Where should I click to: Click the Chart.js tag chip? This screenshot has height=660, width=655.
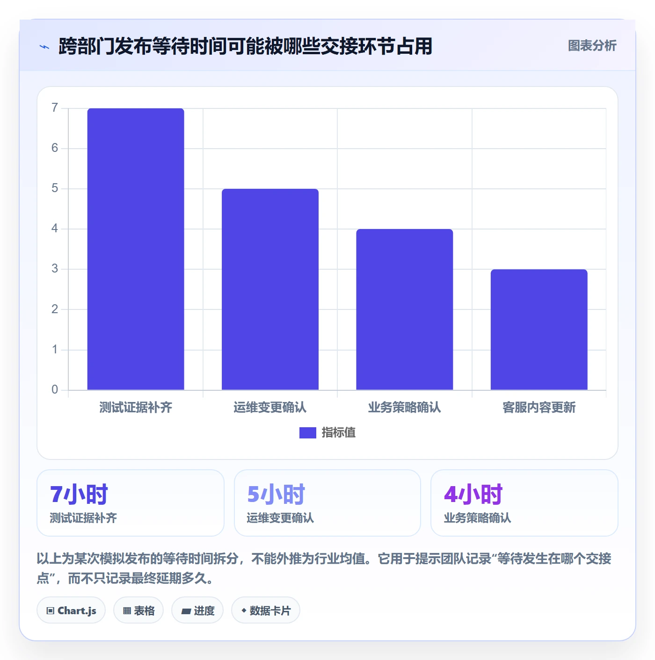(x=71, y=610)
